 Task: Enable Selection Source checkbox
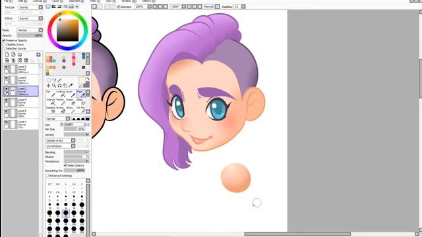tap(4, 48)
